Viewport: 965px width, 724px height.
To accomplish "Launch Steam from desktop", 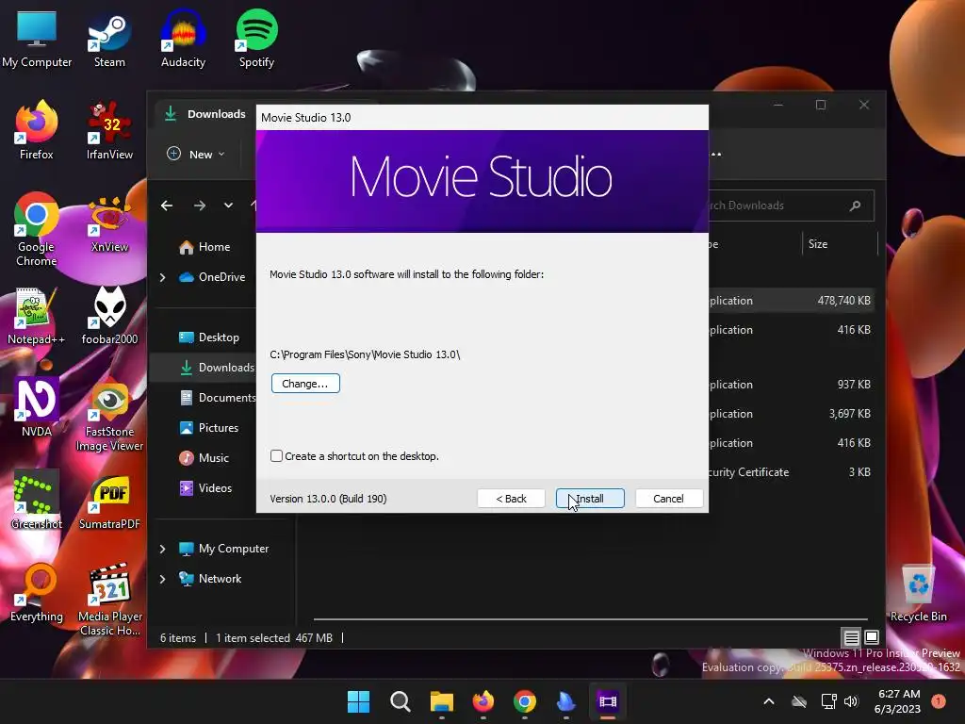I will point(109,40).
